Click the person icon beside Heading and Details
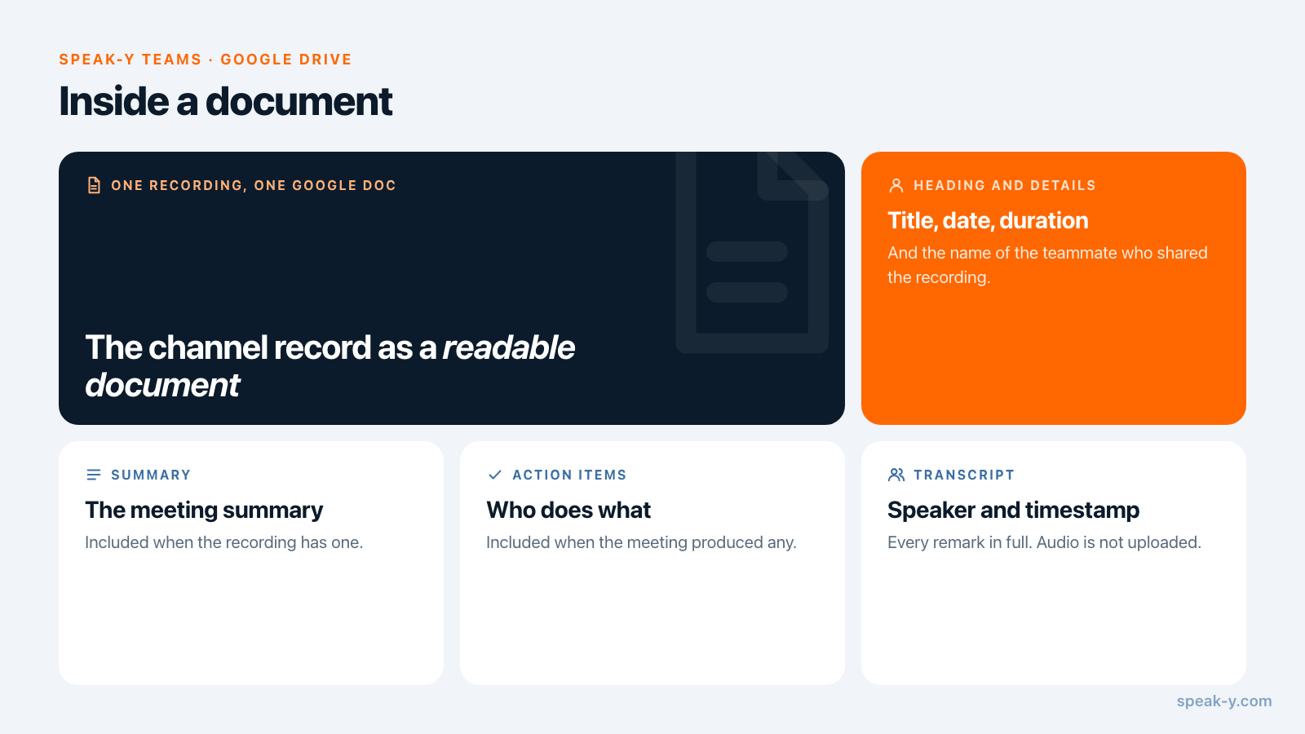1305x734 pixels. [896, 185]
